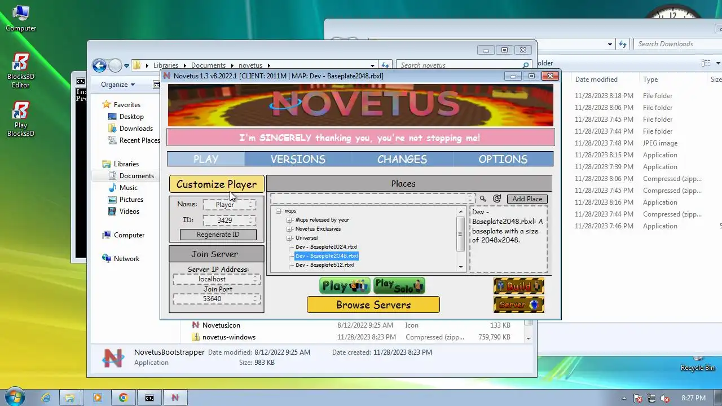Viewport: 722px width, 406px height.
Task: Click the Join Port field
Action: point(217,299)
